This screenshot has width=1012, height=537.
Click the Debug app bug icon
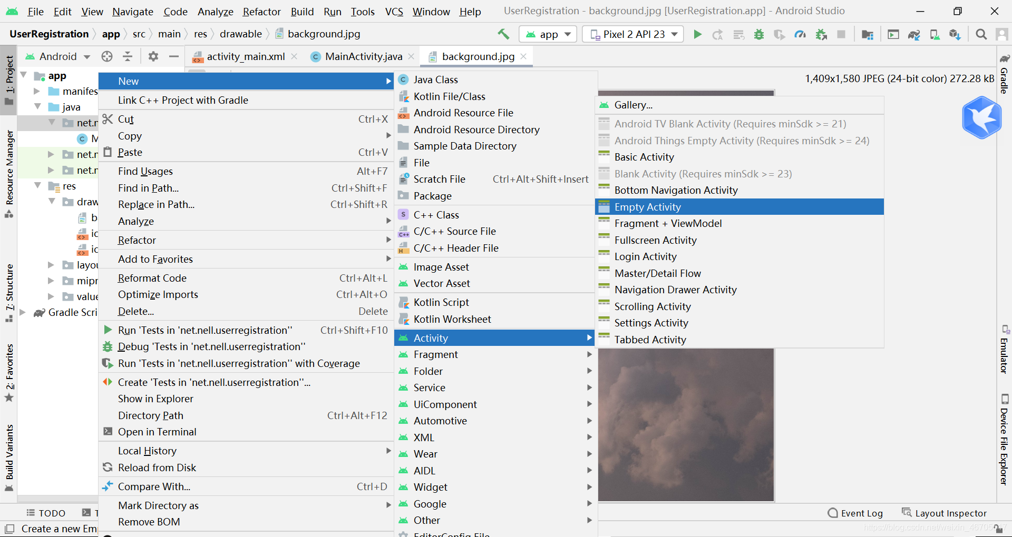point(759,34)
